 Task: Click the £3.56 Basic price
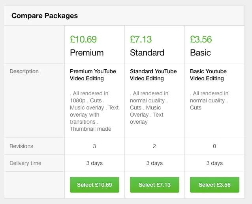coord(201,39)
